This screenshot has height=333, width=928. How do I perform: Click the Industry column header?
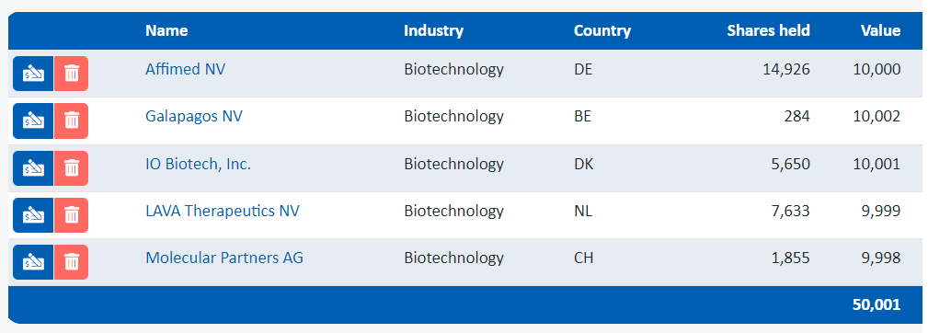coord(434,30)
